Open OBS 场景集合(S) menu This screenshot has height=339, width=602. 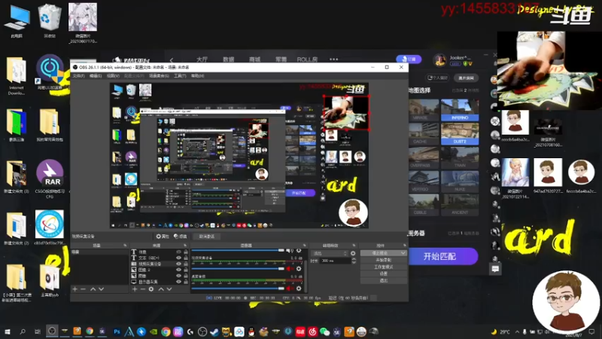[159, 76]
